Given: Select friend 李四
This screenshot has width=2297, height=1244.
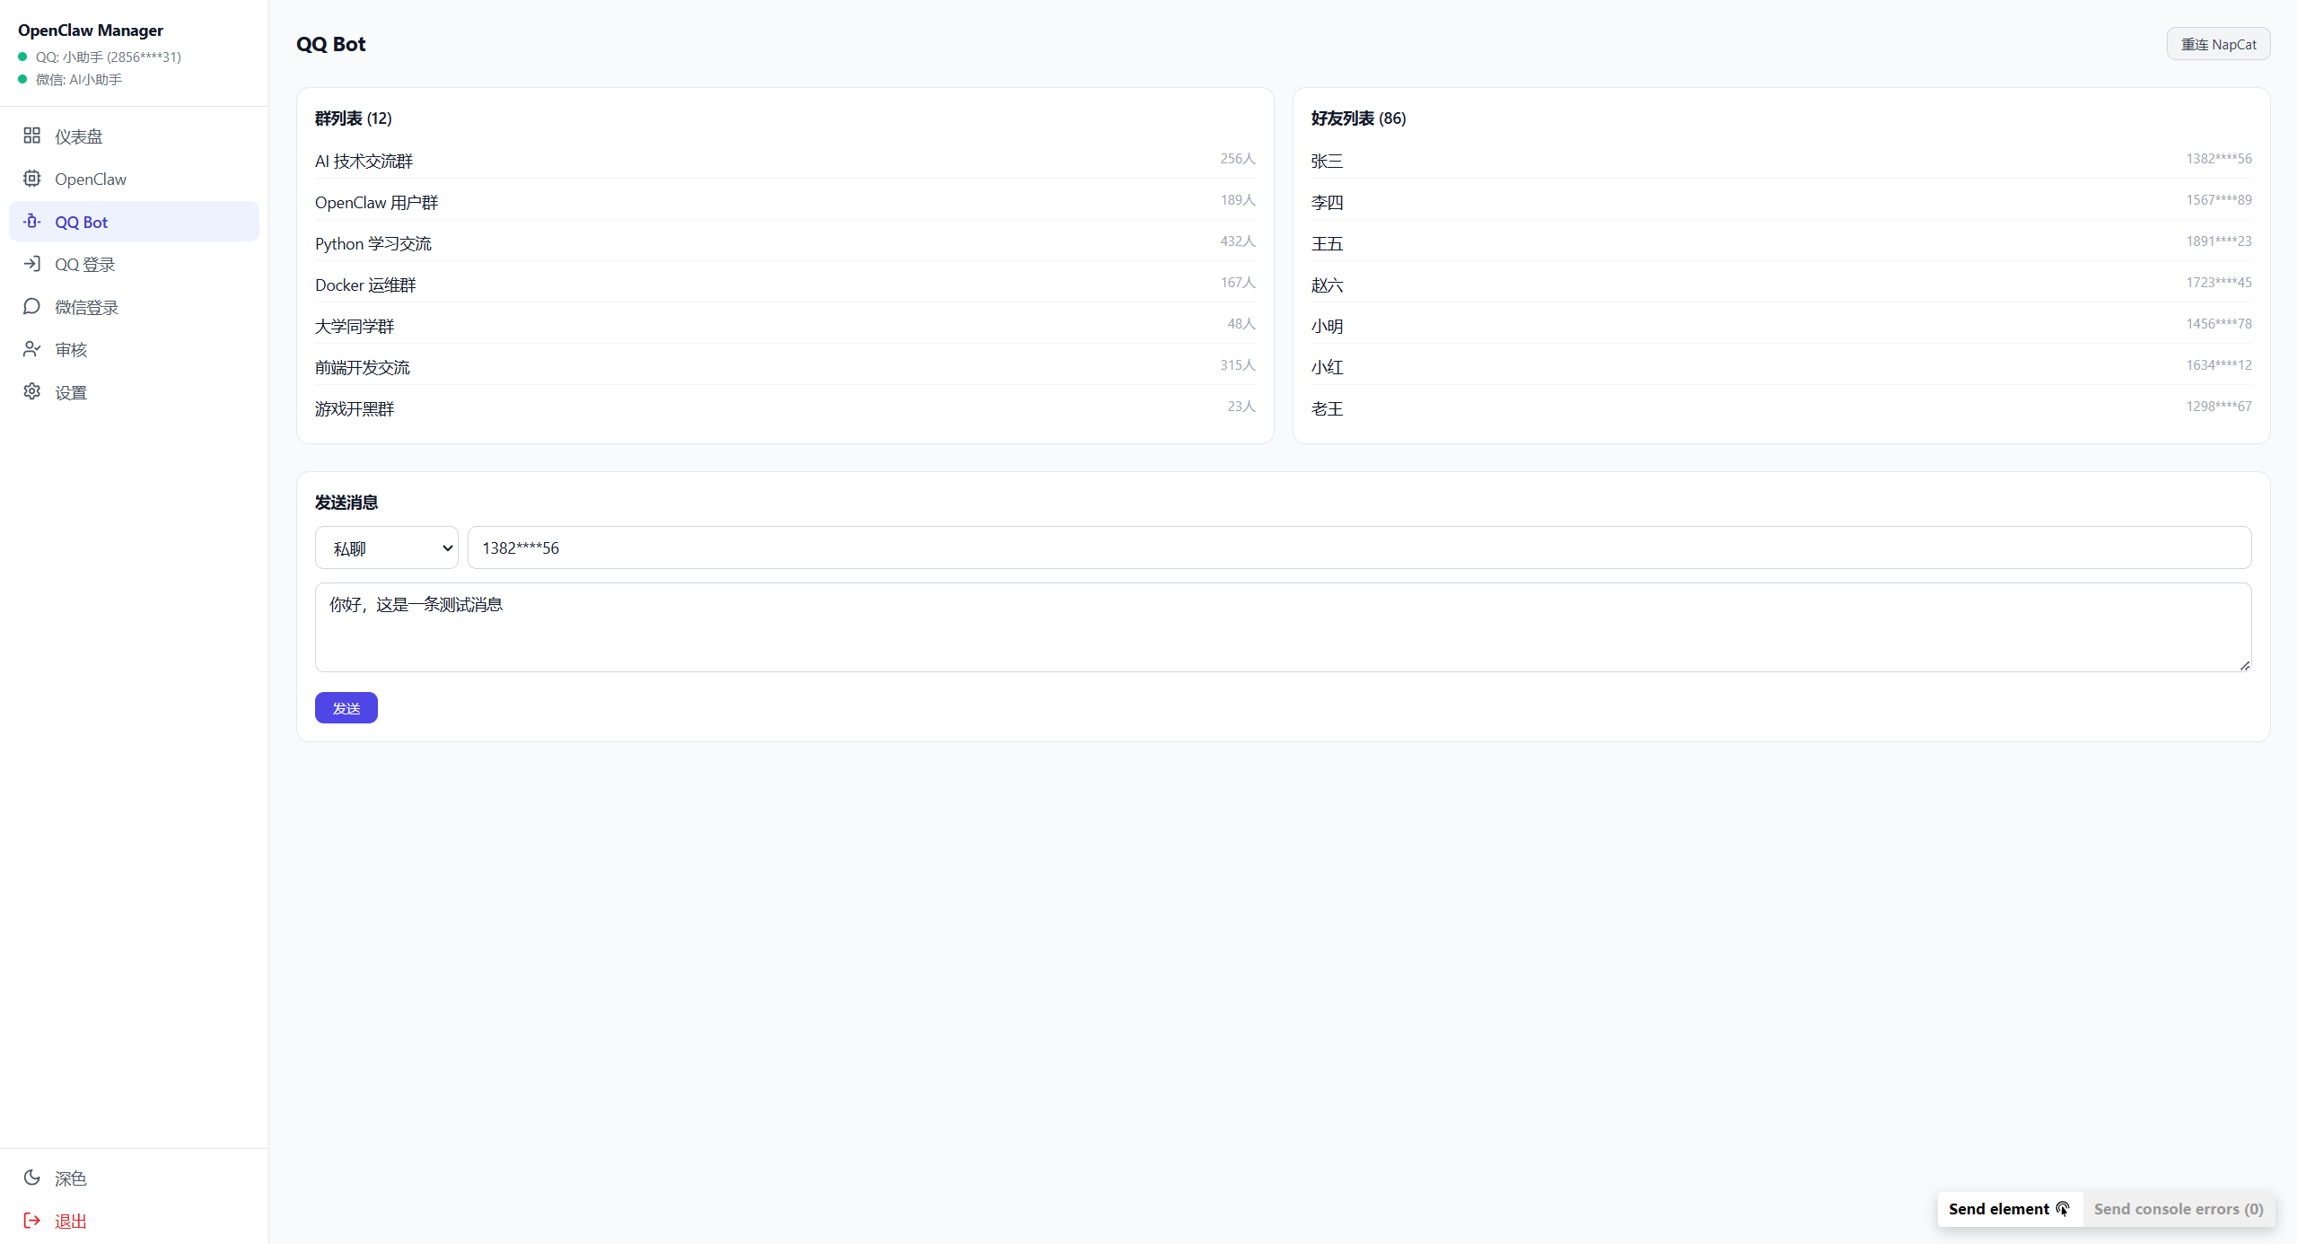Looking at the screenshot, I should click(1781, 202).
